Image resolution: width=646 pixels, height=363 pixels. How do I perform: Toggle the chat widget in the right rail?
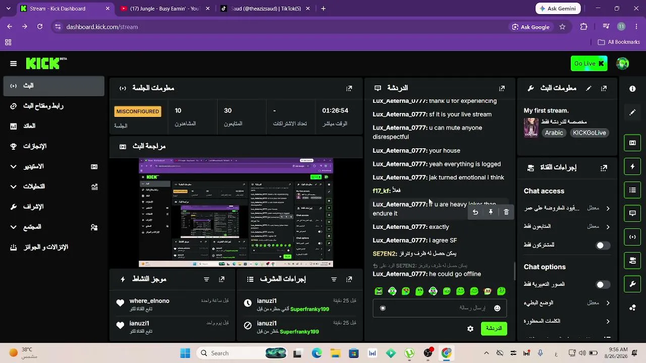point(632,213)
